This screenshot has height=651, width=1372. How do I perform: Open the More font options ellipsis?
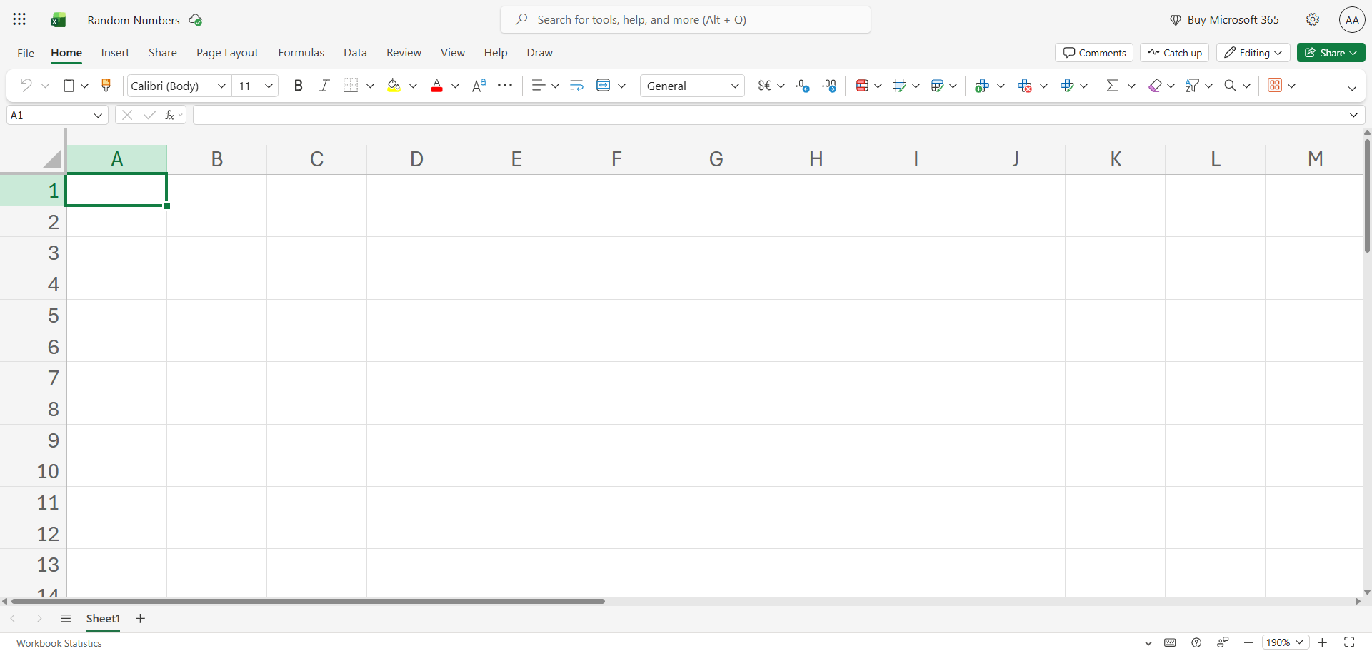point(505,86)
